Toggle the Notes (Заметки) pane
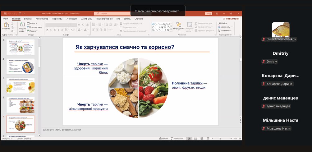 [x=163, y=139]
